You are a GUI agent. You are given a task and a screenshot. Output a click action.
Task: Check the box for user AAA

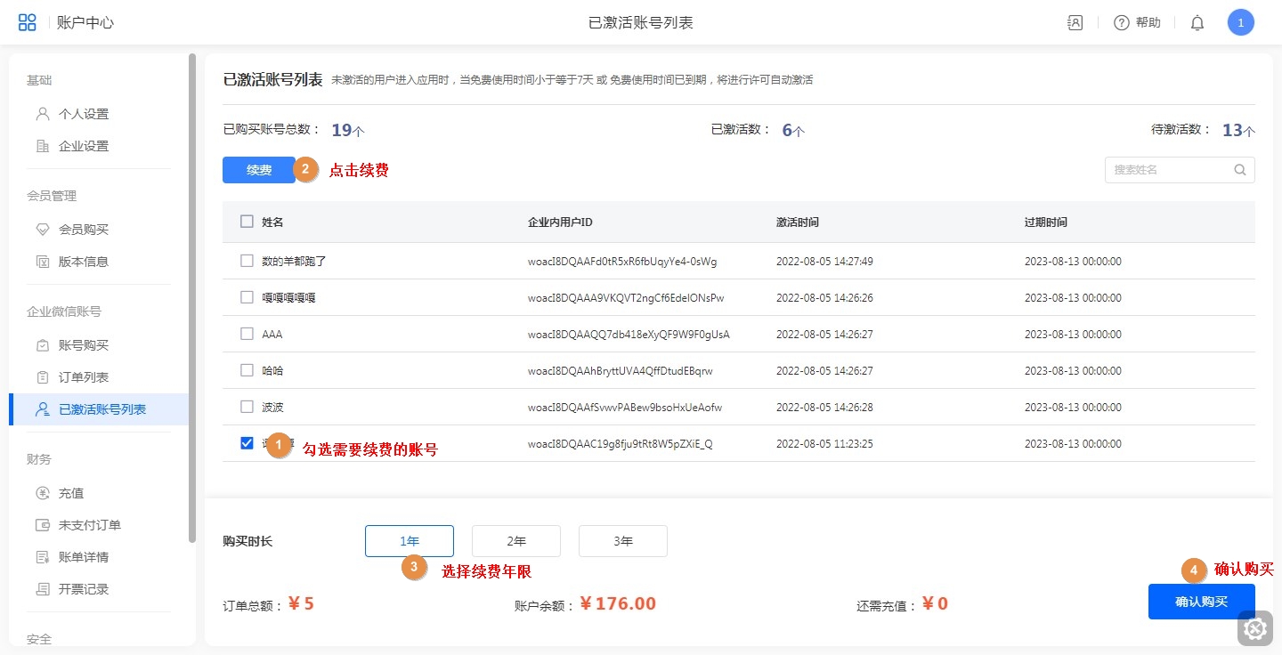(247, 334)
